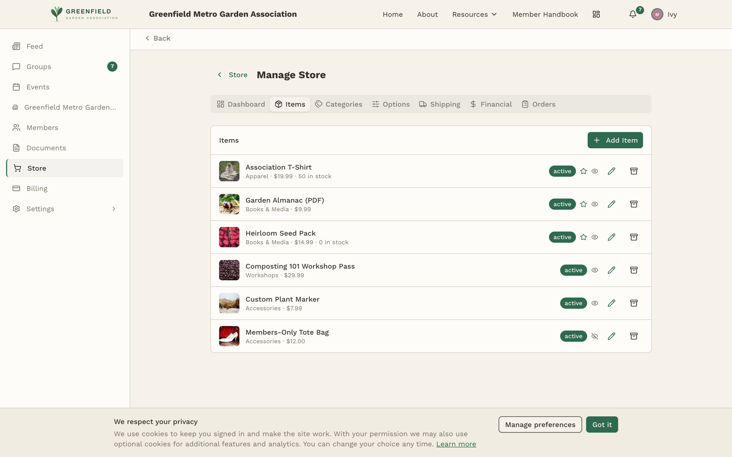Toggle visibility of Association T-Shirt

pos(595,171)
